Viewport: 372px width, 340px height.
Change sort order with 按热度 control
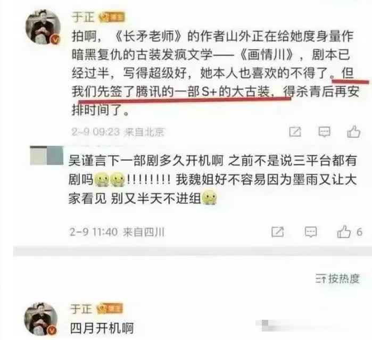[x=337, y=279]
